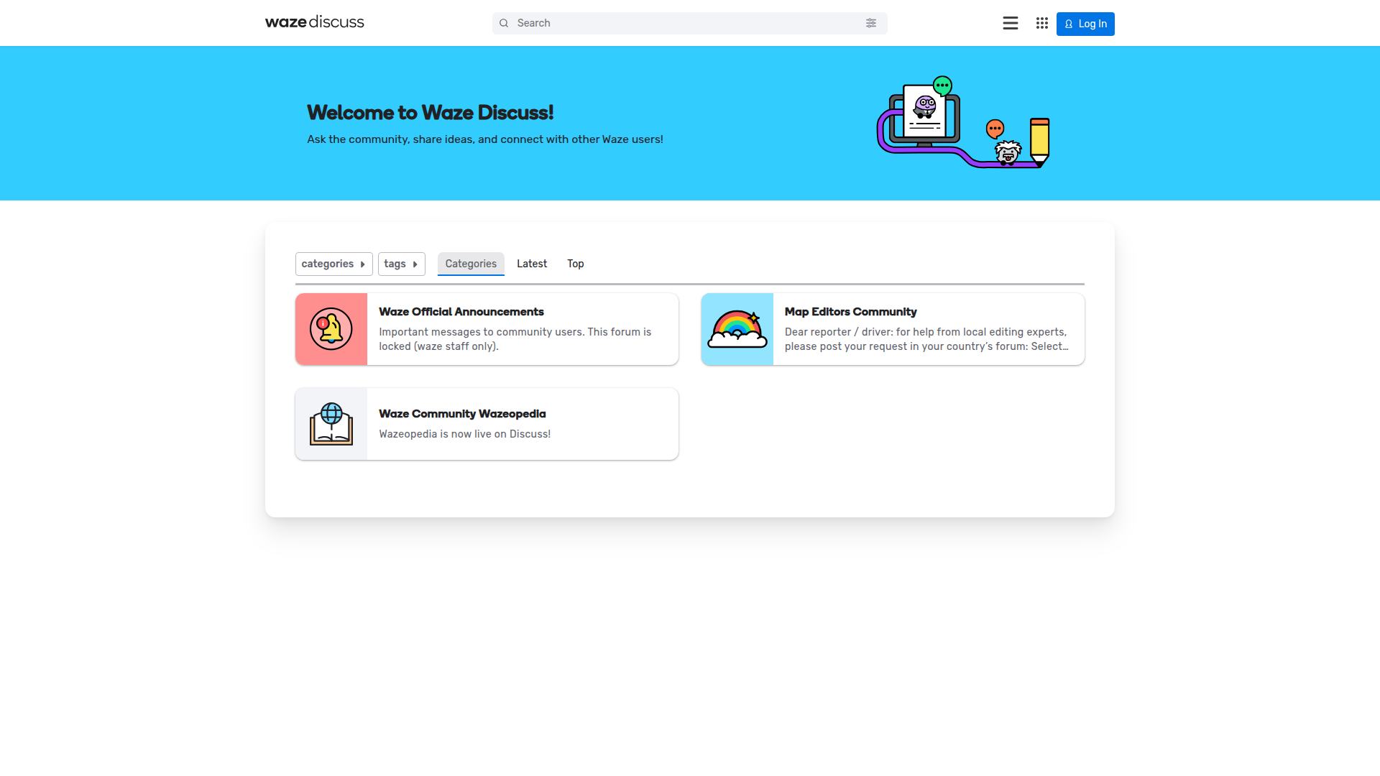Select the Categories tab
Screen dimensions: 1380x776
click(471, 264)
